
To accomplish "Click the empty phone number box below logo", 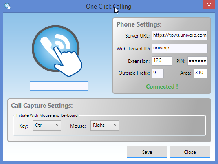I will coord(59,86).
